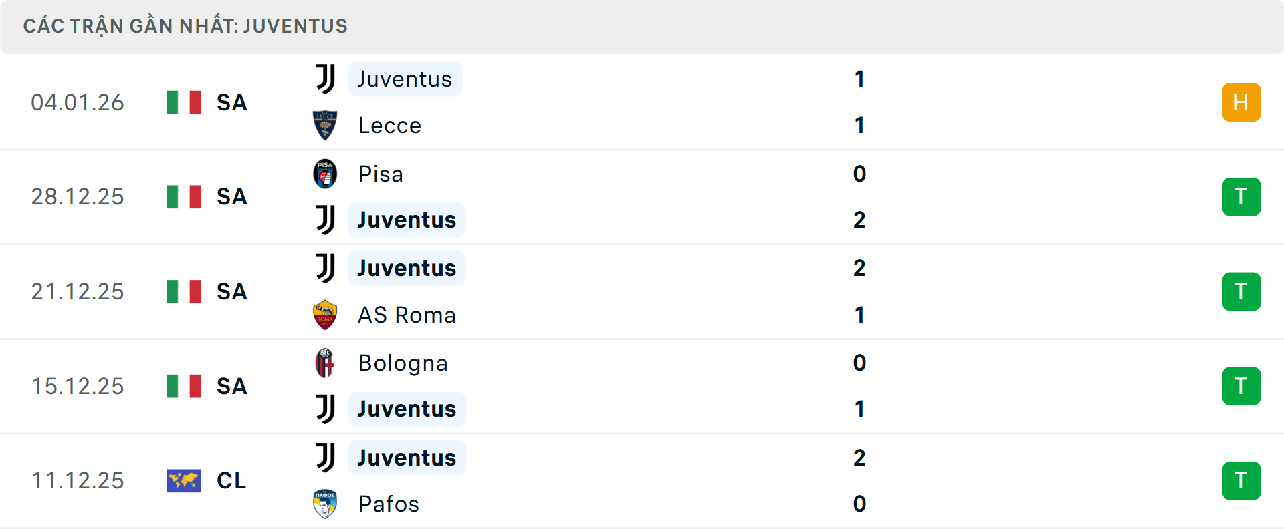The image size is (1284, 529).
Task: Select the CL competition label
Action: (x=231, y=480)
